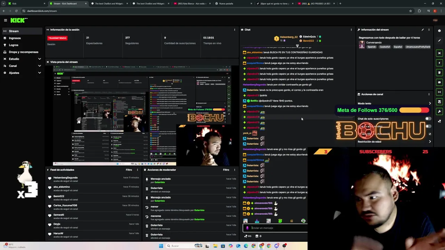Click the wrench icon in right toolbar
Image resolution: width=445 pixels, height=250 pixels.
439,111
